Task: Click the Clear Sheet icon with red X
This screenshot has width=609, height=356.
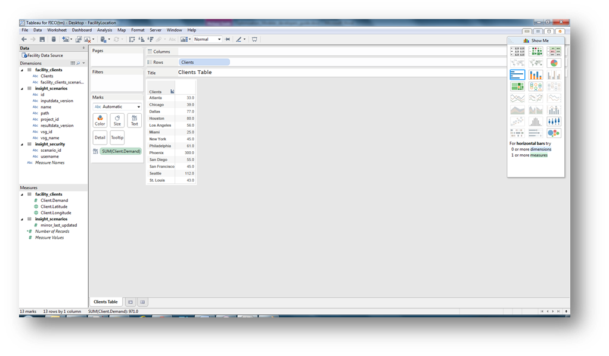Action: (x=88, y=39)
